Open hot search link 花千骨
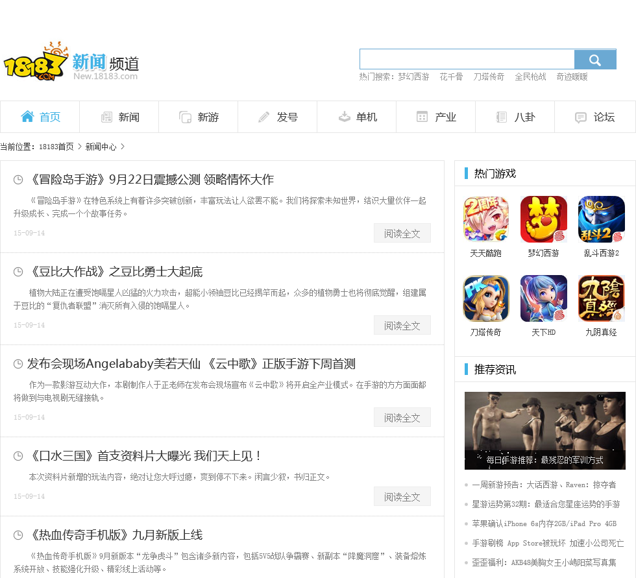636x578 pixels. (x=451, y=77)
